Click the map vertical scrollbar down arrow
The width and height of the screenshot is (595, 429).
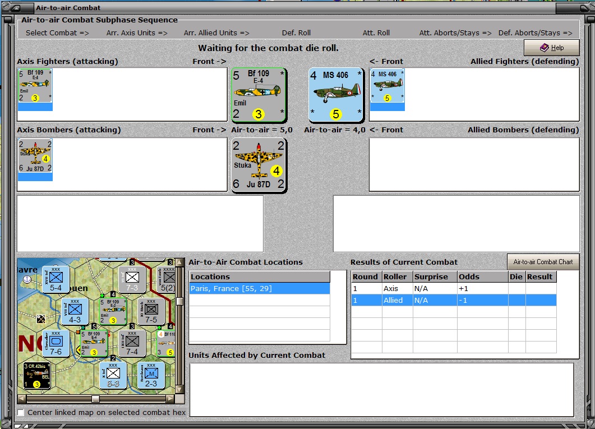coord(180,390)
